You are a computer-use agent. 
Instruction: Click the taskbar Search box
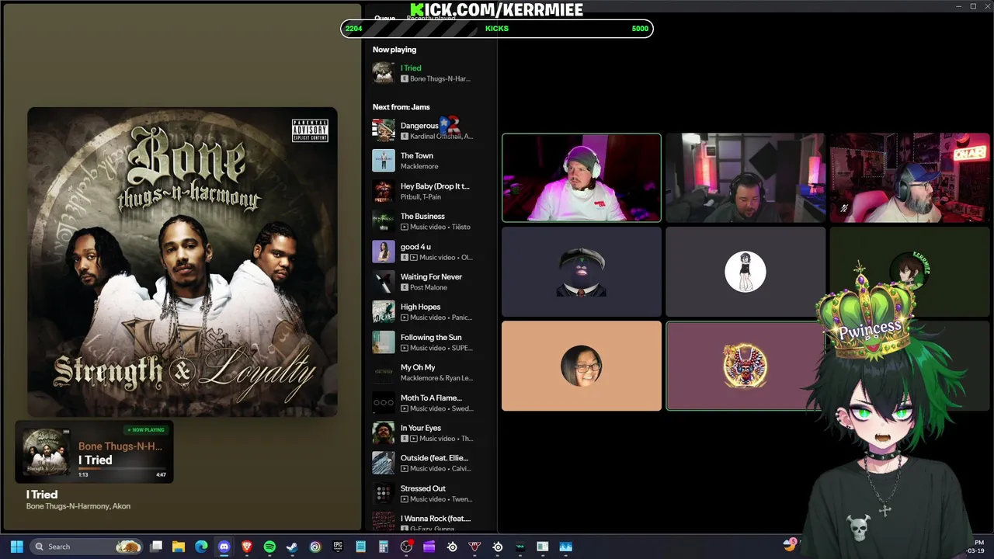87,547
